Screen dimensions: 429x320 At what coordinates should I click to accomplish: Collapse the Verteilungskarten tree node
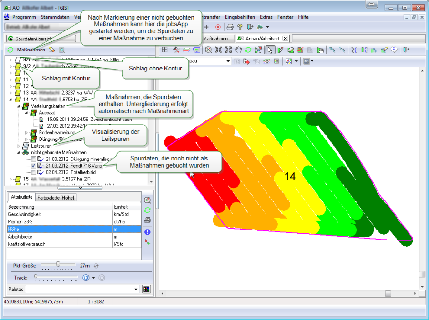19,106
